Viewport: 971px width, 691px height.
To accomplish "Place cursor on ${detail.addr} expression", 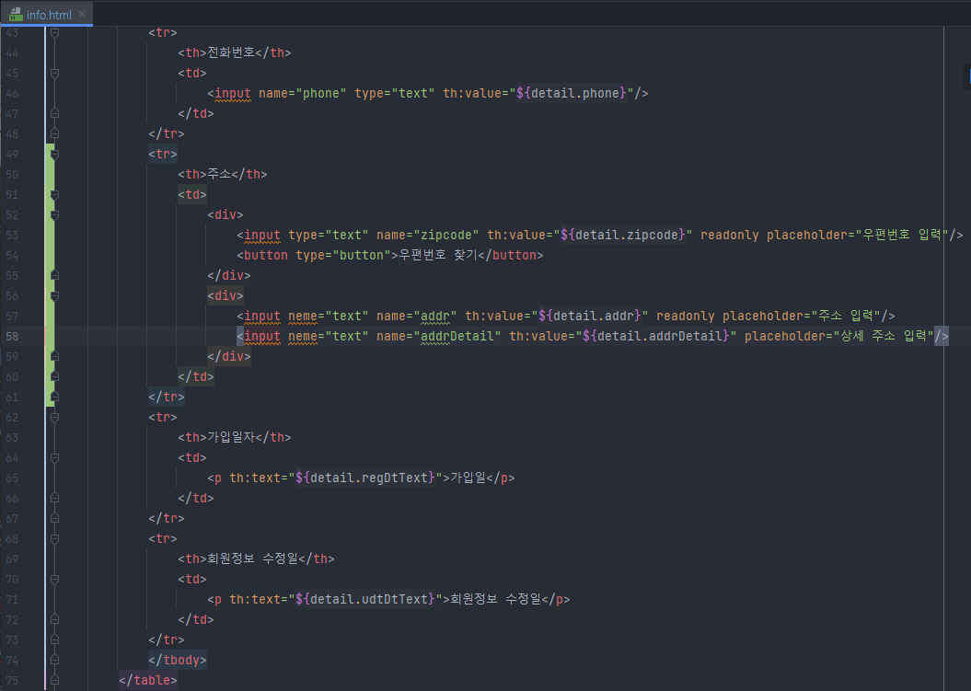I will tap(590, 317).
